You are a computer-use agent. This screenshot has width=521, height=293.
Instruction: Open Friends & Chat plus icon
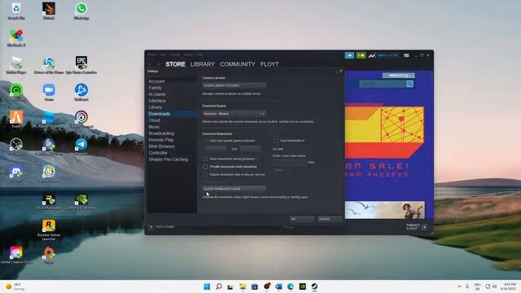[424, 227]
